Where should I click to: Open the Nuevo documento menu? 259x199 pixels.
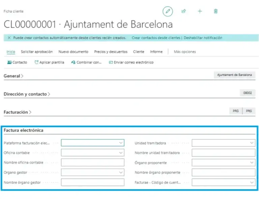pyautogui.click(x=73, y=52)
